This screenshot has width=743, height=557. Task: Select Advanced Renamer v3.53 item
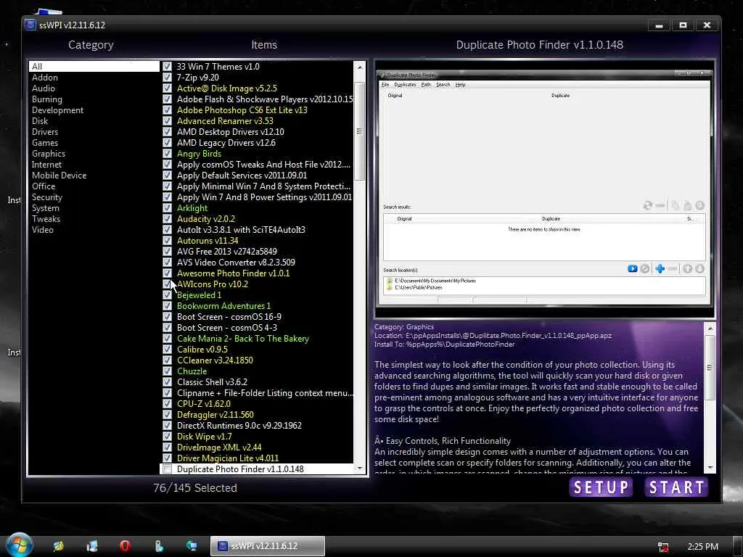coord(225,121)
